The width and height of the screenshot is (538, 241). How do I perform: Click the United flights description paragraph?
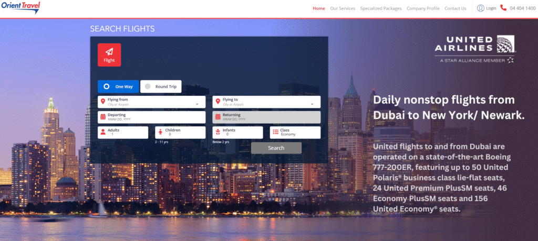[442, 178]
